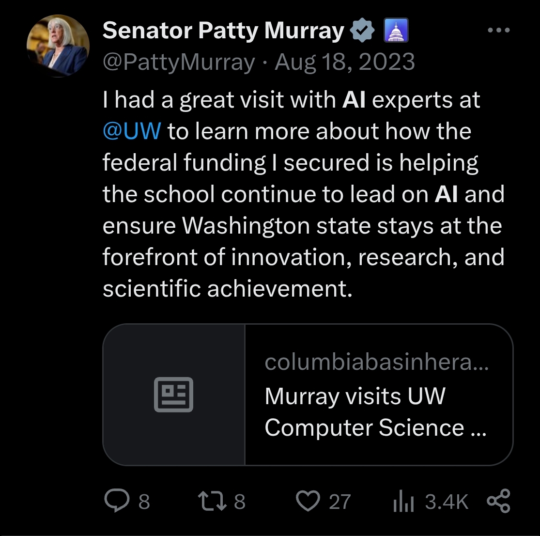Click the reply speech bubble icon

point(116,501)
